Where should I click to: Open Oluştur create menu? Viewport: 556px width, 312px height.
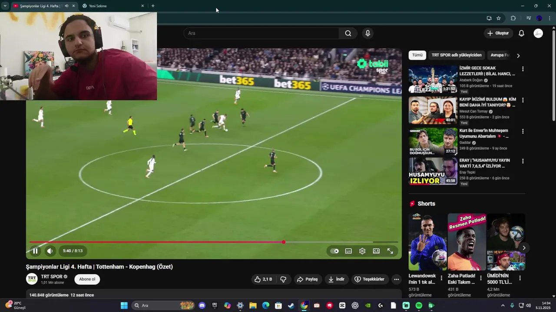pos(498,33)
